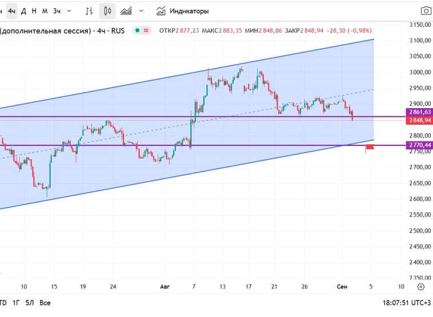Set the date range to Все
Viewport: 433px width, 317px height.
pos(46,303)
